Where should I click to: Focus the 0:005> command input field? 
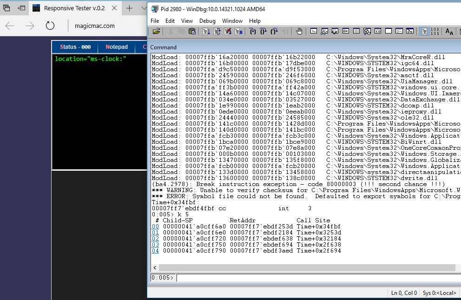(319, 278)
